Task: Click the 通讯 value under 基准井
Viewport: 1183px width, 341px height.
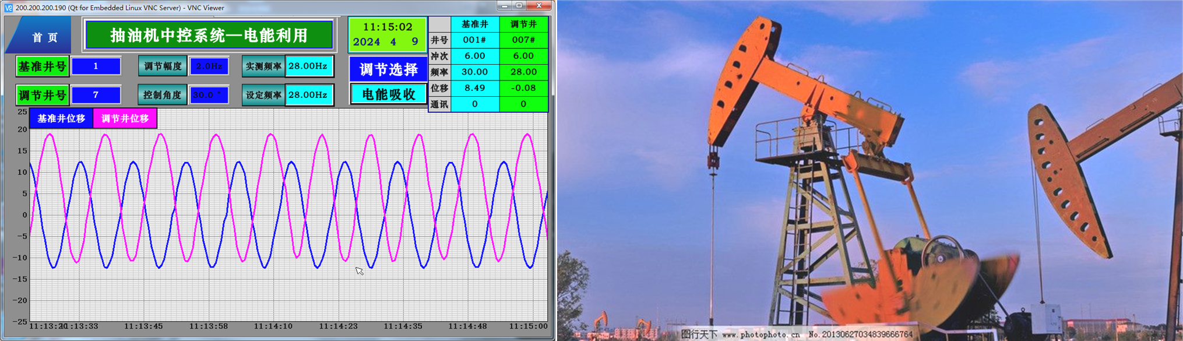Action: click(x=475, y=104)
